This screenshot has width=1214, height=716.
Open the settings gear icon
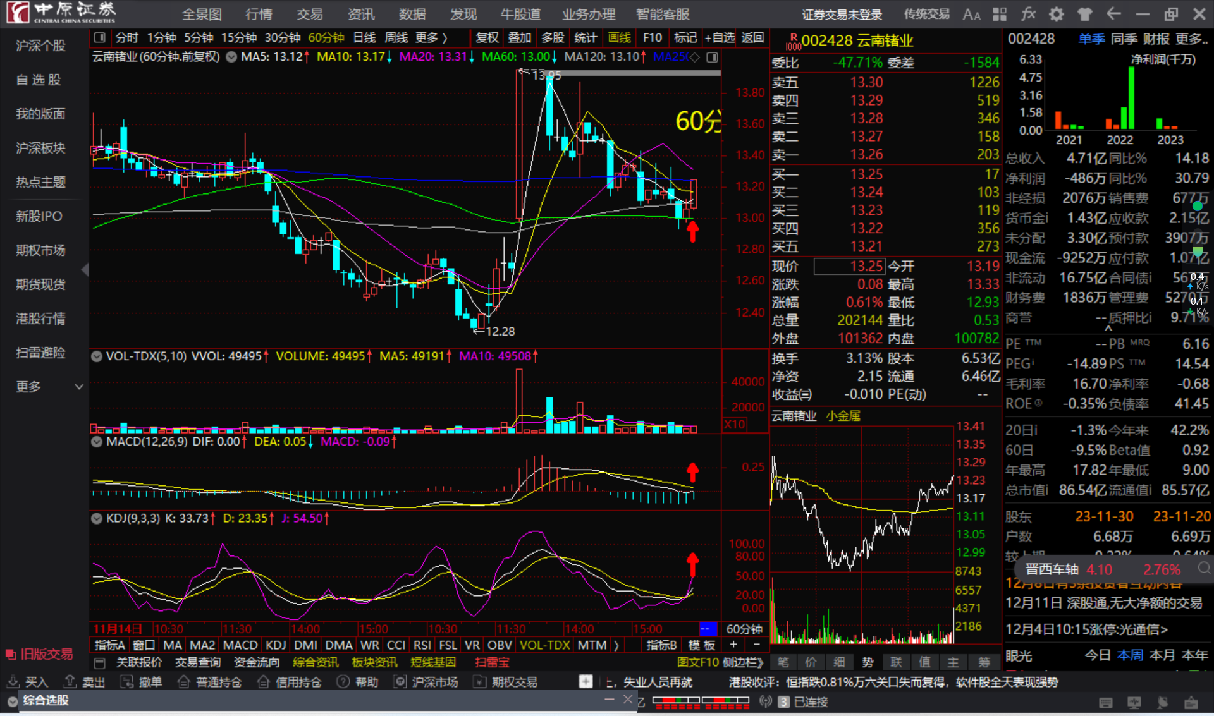coord(1057,14)
